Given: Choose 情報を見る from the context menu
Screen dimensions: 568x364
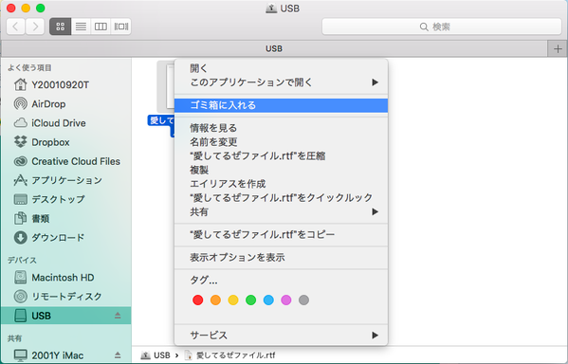Looking at the screenshot, I should pyautogui.click(x=281, y=128).
